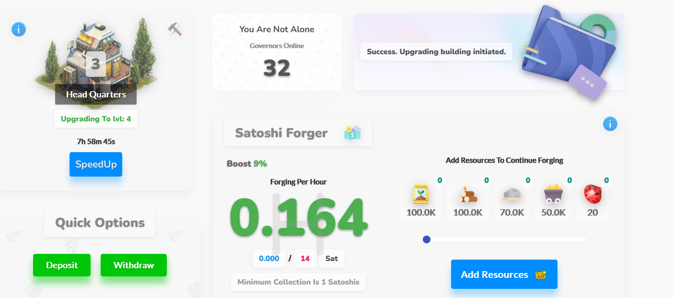Select the stone resource icon
This screenshot has height=298, width=674.
(512, 194)
